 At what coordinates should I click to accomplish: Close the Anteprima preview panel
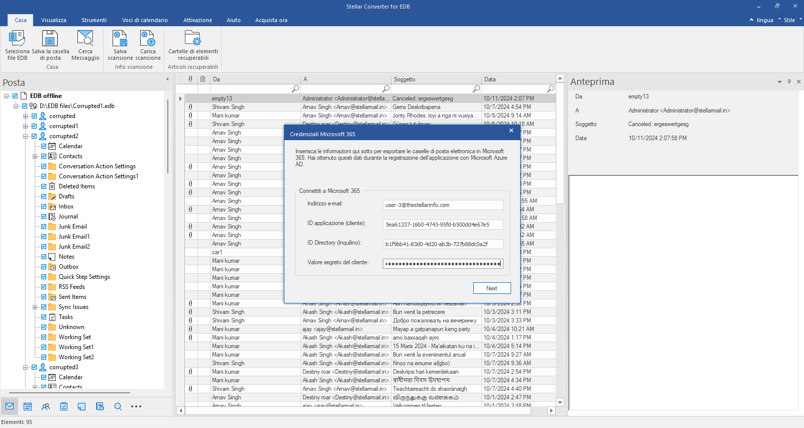tap(798, 81)
